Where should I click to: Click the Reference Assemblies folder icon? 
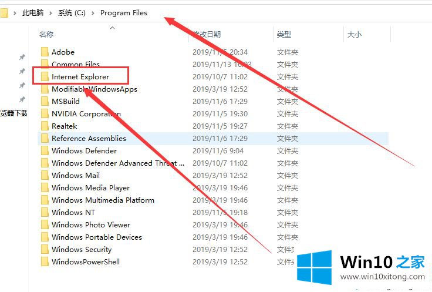[x=45, y=138]
